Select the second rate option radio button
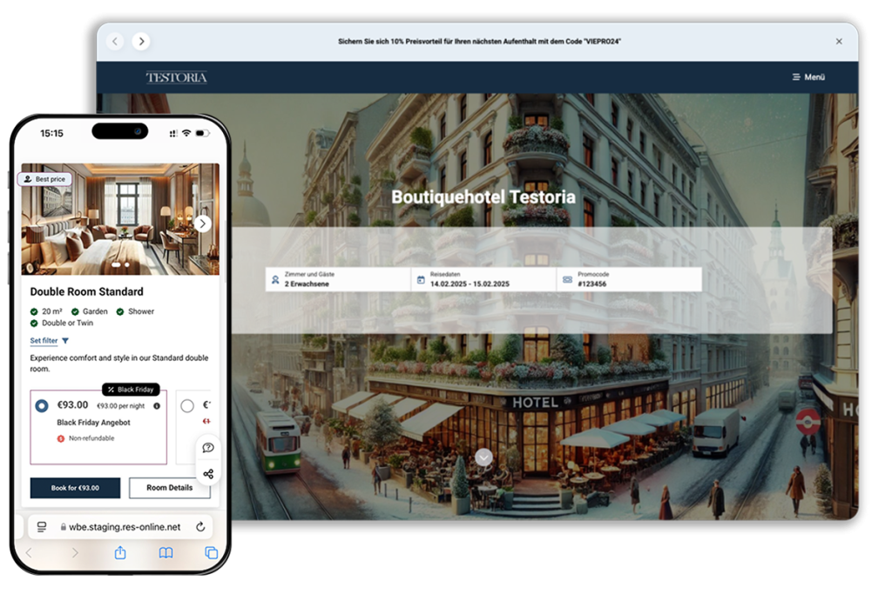Image resolution: width=892 pixels, height=594 pixels. coord(187,406)
